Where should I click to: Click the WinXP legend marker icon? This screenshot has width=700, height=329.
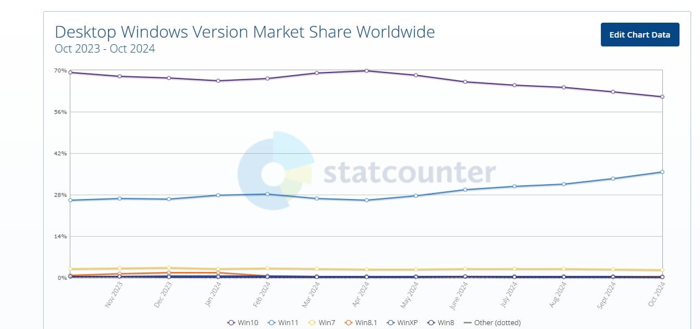point(391,322)
